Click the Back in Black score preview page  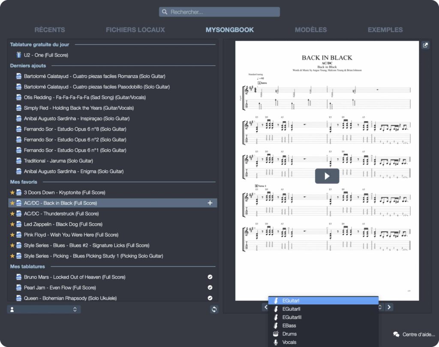pos(327,171)
